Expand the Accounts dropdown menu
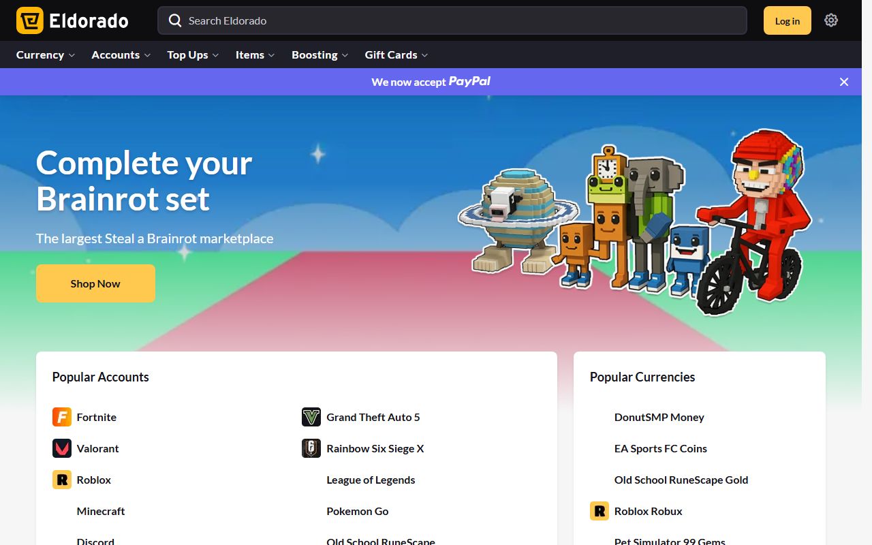This screenshot has width=872, height=545. tap(121, 55)
